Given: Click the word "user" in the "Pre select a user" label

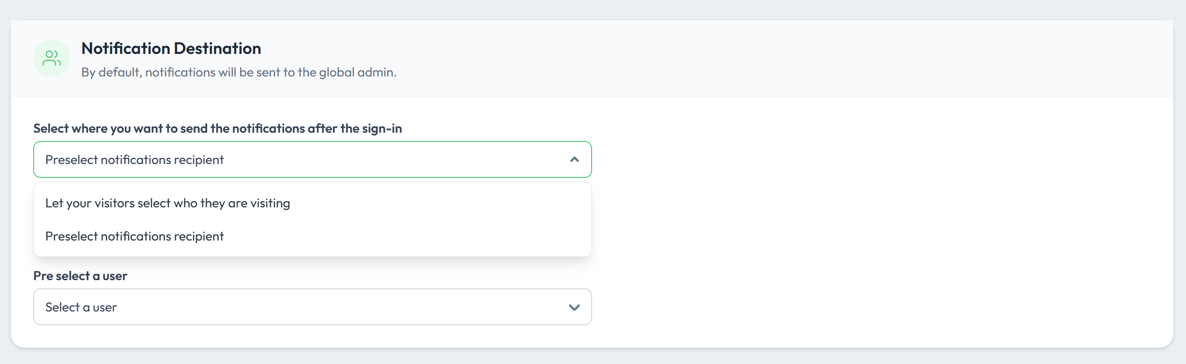Looking at the screenshot, I should [x=115, y=276].
